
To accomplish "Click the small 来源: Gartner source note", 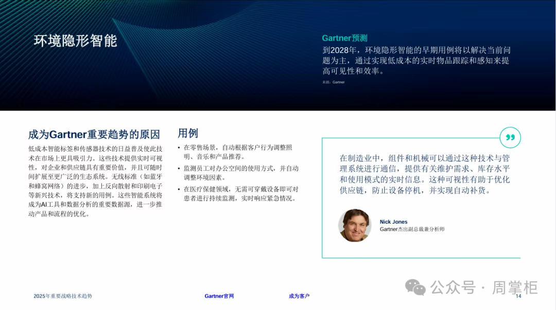I will (x=334, y=82).
